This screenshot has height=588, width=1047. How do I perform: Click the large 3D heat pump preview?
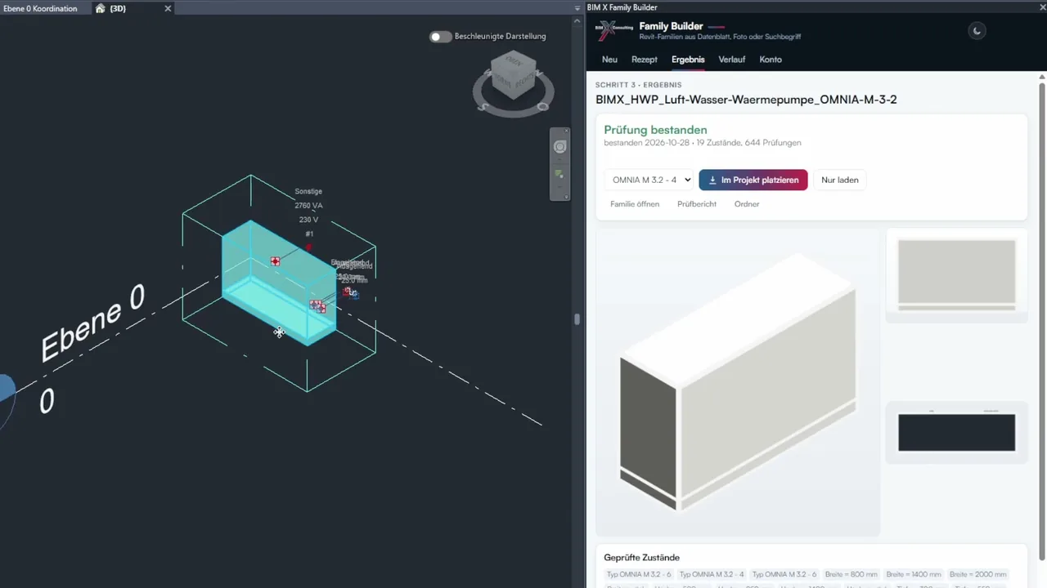pos(738,382)
